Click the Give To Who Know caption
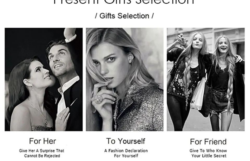Screen dimensions: 250x161 click(208, 153)
